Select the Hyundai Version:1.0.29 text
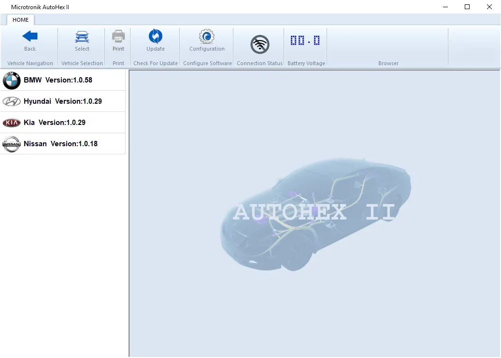This screenshot has width=501, height=358. [63, 101]
